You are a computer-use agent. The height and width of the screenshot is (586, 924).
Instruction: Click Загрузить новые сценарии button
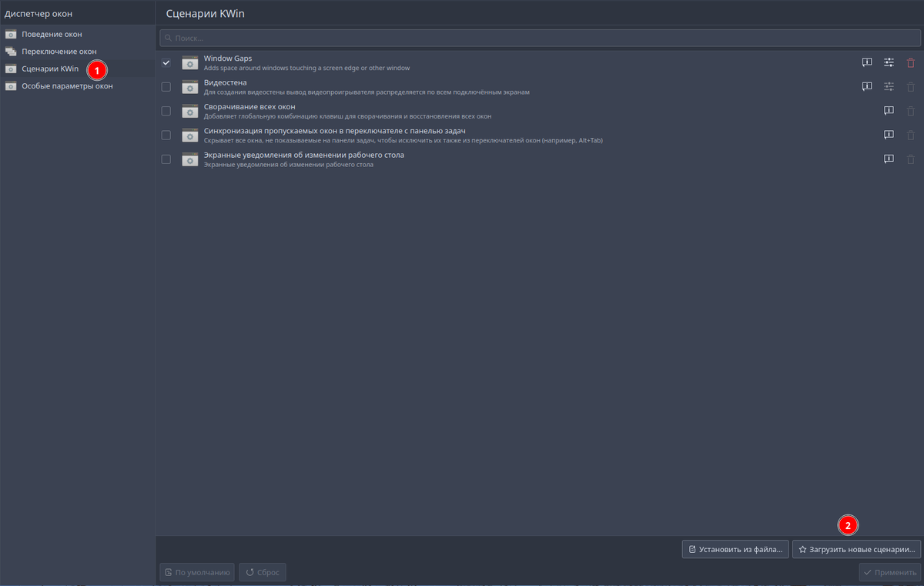tap(856, 549)
